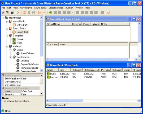Click the Wave Bank horizontal scrollbar thumb
The height and width of the screenshot is (114, 143).
tap(66, 100)
